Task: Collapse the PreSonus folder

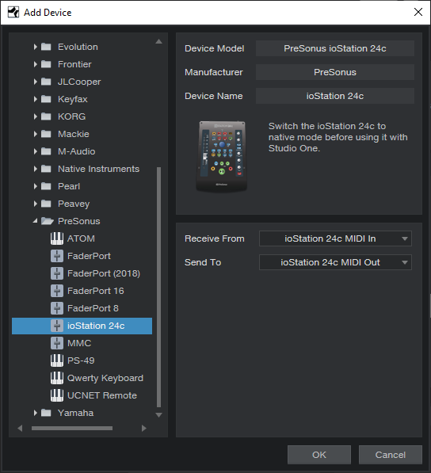Action: pos(36,221)
